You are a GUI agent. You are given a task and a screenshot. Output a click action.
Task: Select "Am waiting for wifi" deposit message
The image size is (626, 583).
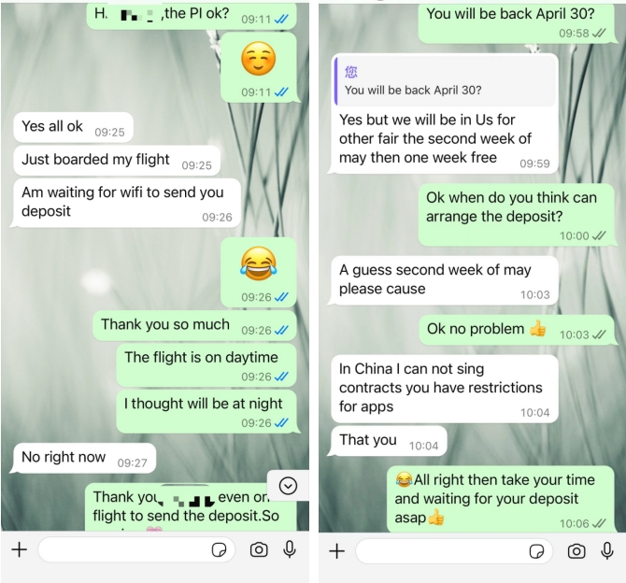click(127, 203)
